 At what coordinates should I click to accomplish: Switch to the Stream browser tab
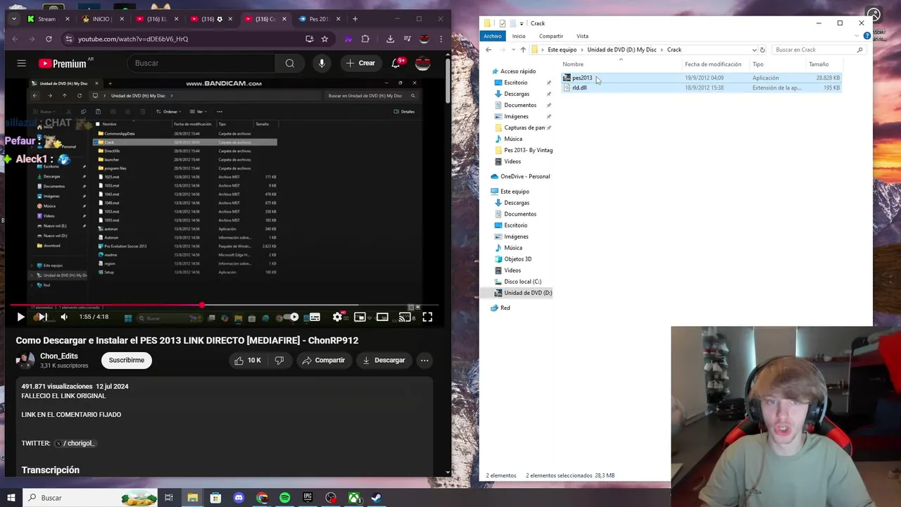[x=49, y=19]
